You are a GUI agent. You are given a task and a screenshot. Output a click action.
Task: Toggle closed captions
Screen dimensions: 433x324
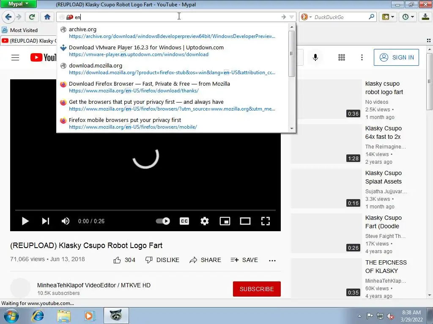(184, 221)
